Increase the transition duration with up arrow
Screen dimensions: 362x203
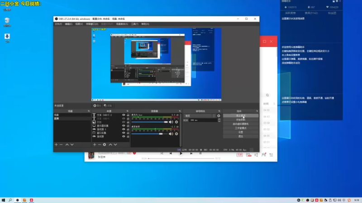(x=219, y=119)
